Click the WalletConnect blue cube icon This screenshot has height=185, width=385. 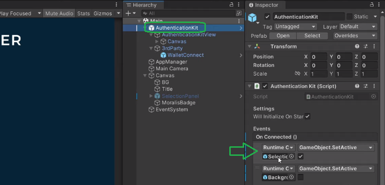[163, 55]
